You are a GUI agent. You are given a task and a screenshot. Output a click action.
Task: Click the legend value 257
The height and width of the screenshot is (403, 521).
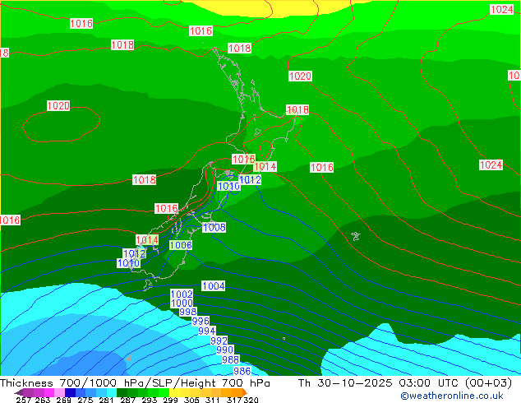[24, 400]
